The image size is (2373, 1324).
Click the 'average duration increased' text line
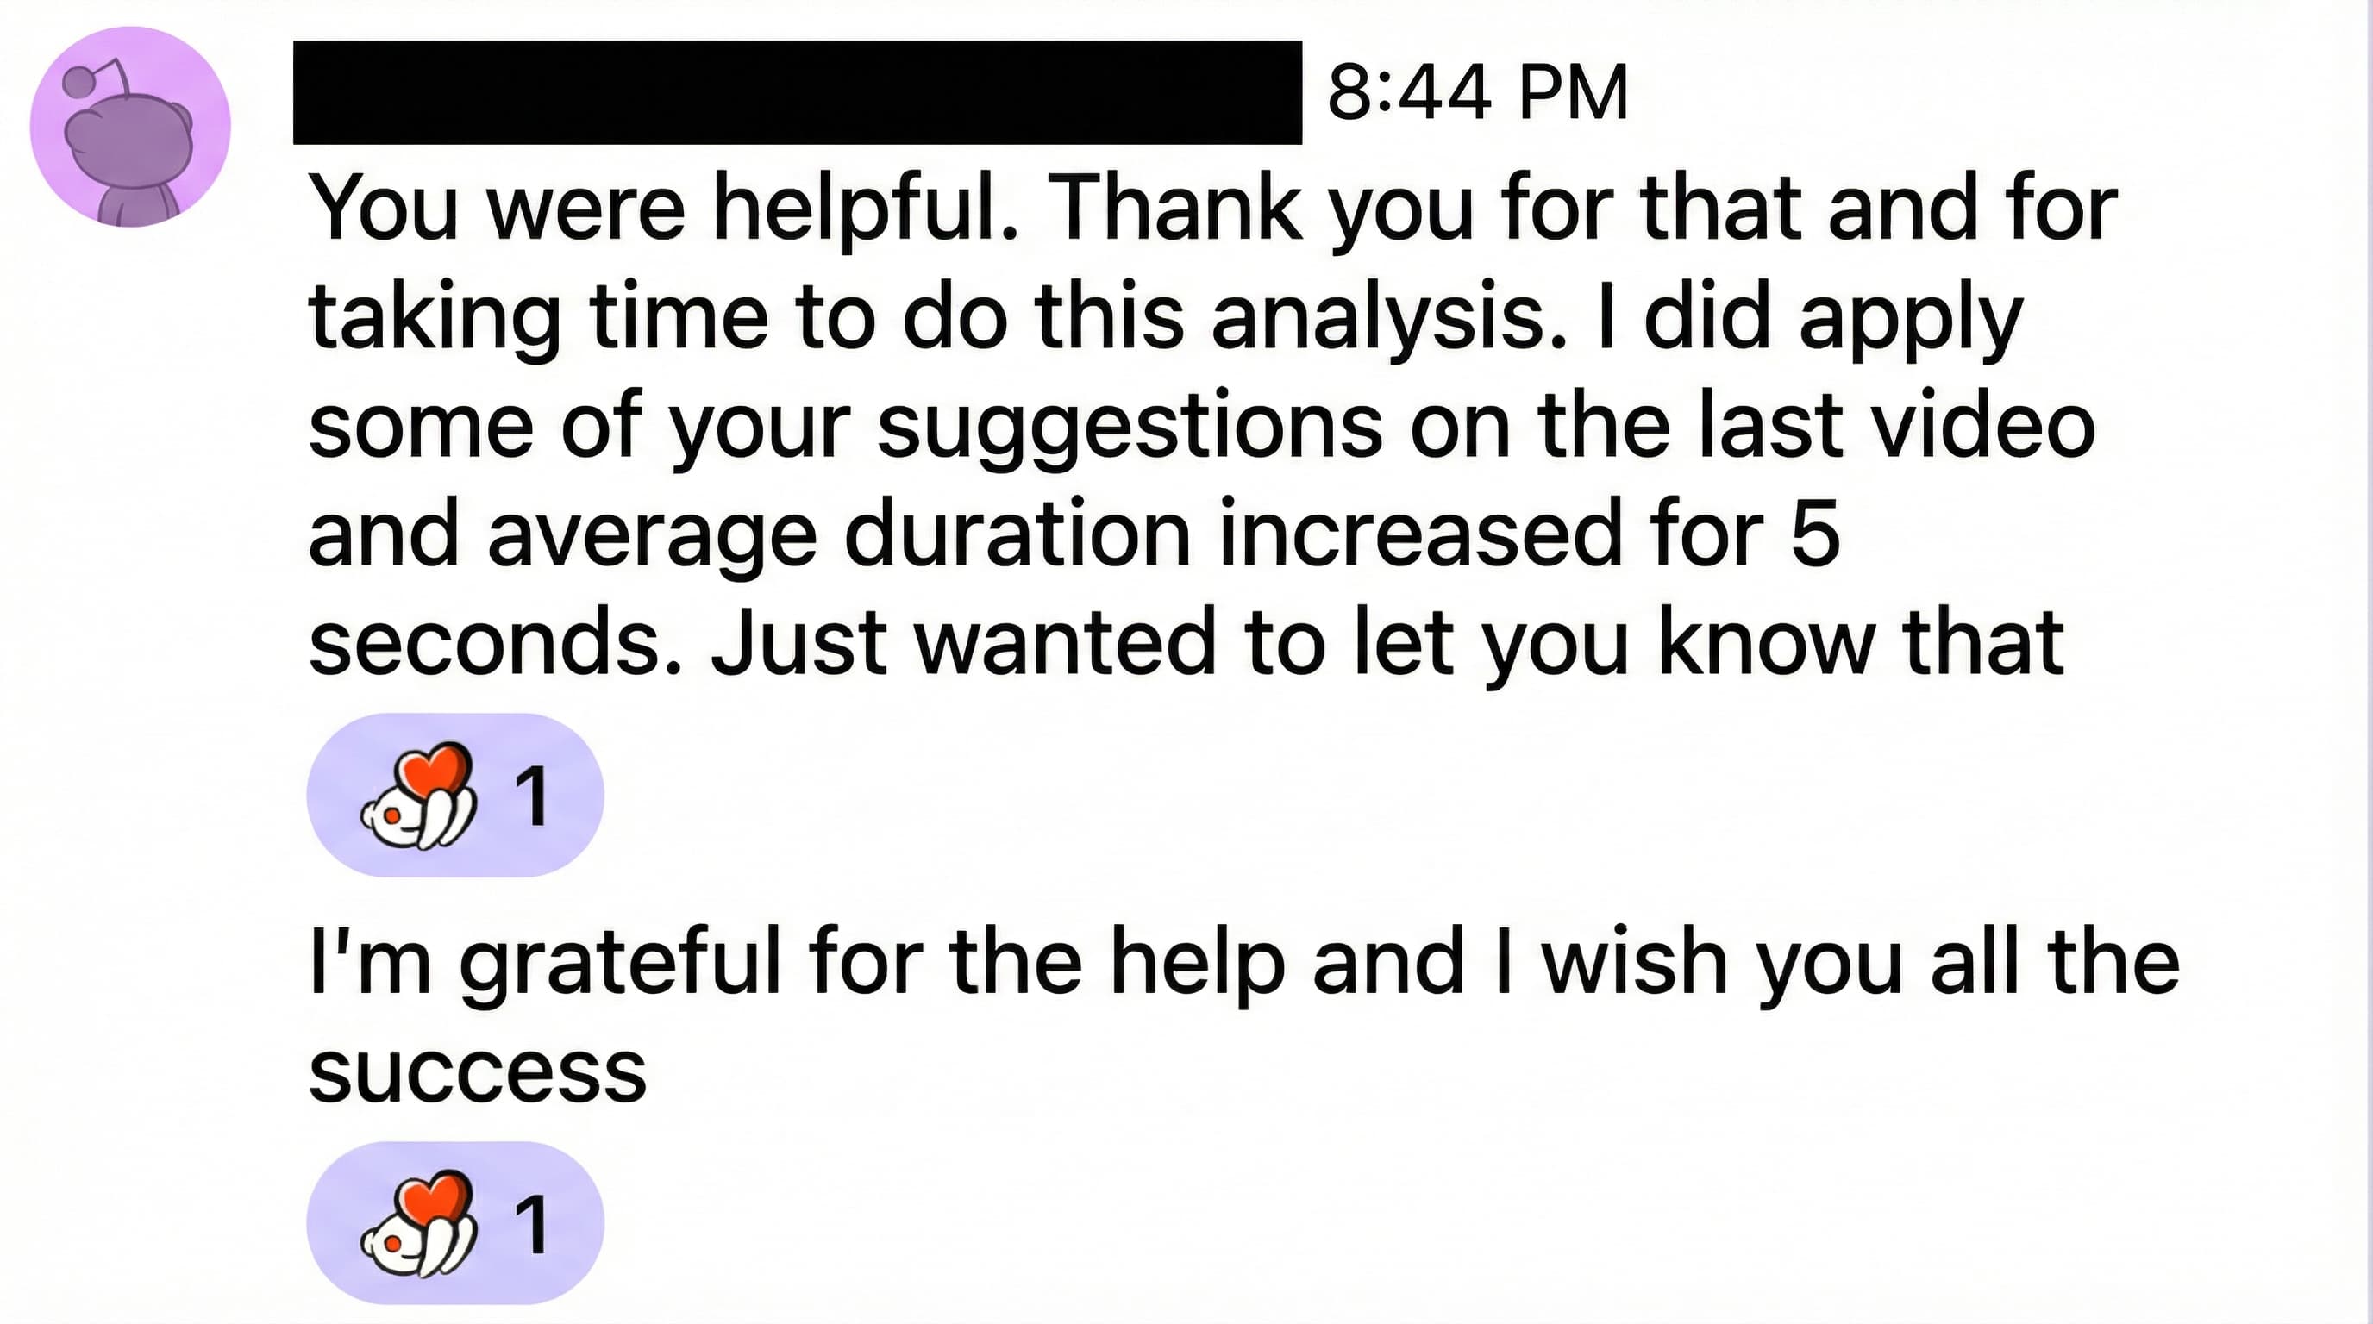point(1074,534)
